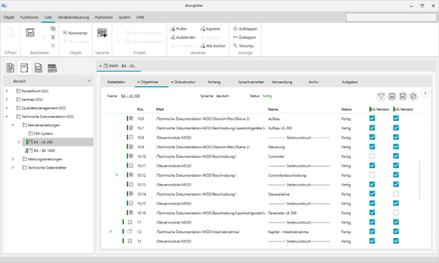Uncheck EU-Version for Aufbau row 10.6
This screenshot has width=439, height=263.
pos(372,119)
